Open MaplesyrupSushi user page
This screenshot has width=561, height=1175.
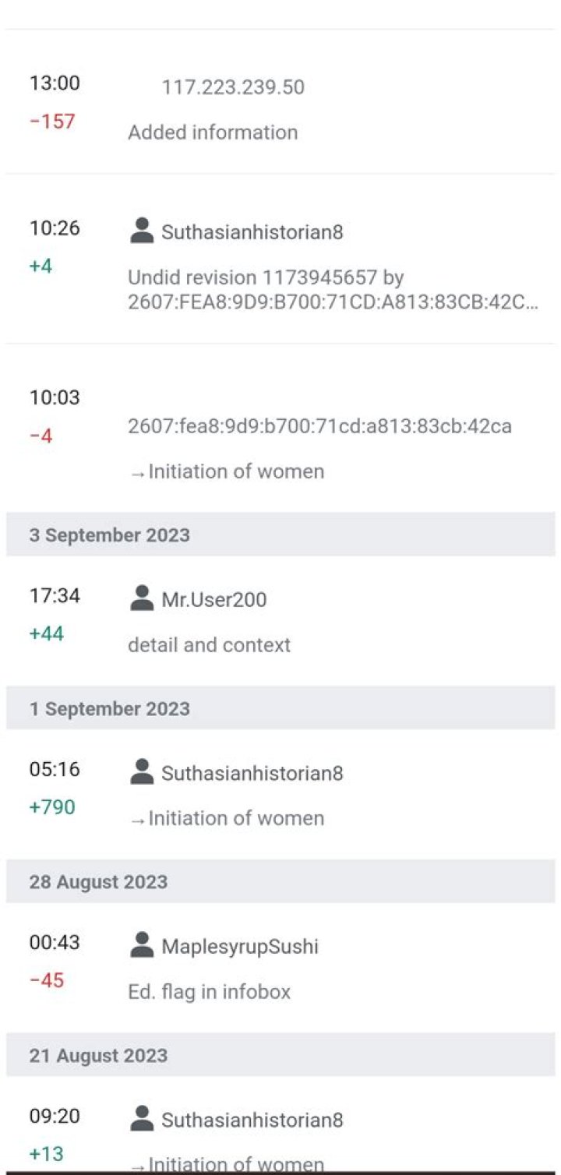click(240, 947)
